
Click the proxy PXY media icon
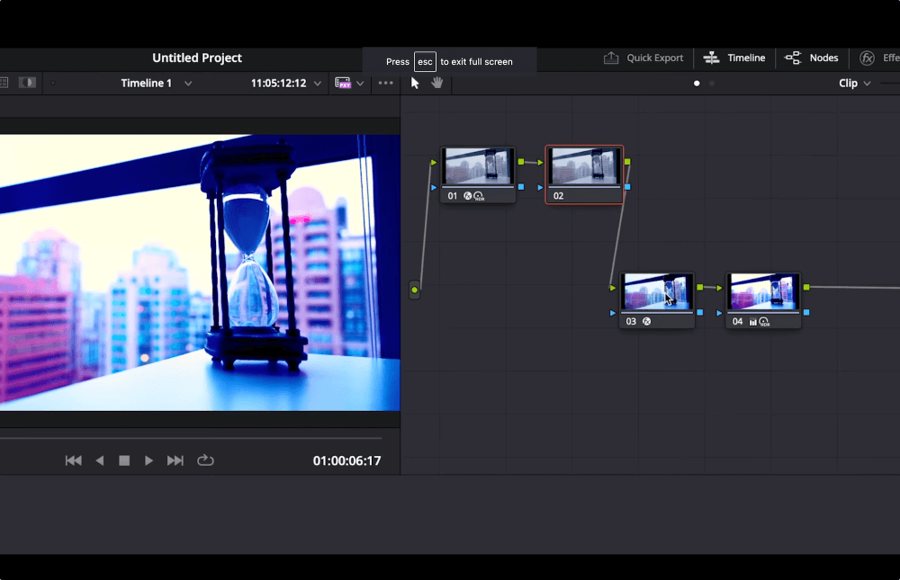[343, 84]
